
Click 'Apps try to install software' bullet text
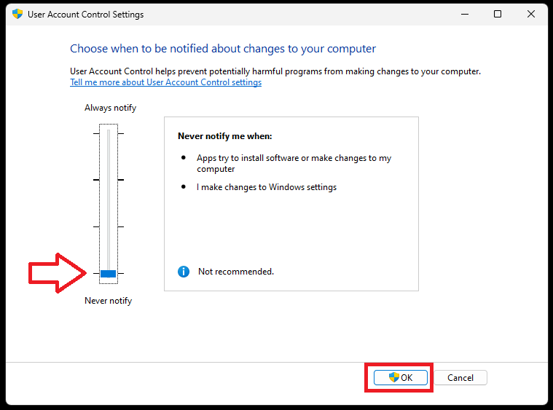click(x=294, y=163)
